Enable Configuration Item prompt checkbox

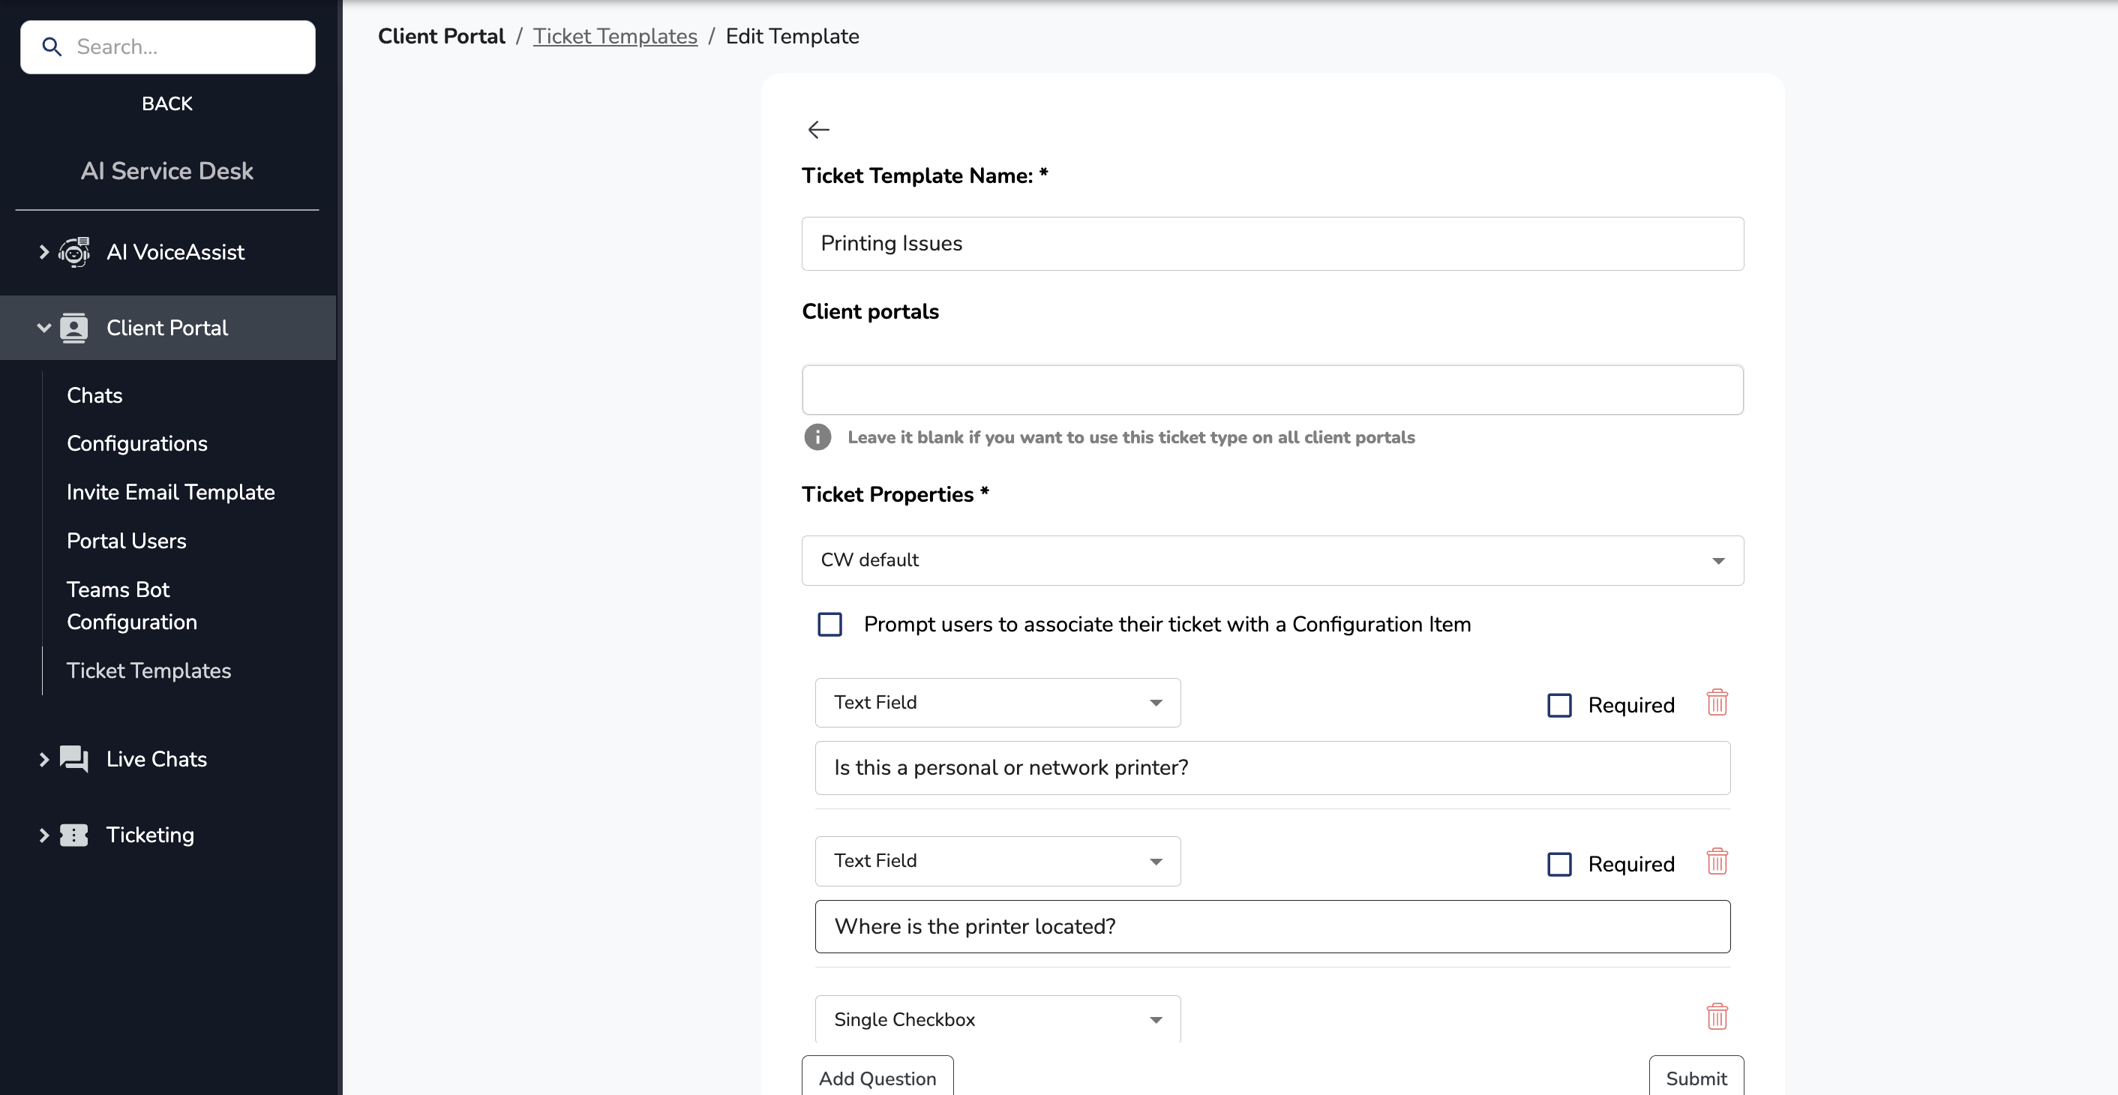coord(829,625)
